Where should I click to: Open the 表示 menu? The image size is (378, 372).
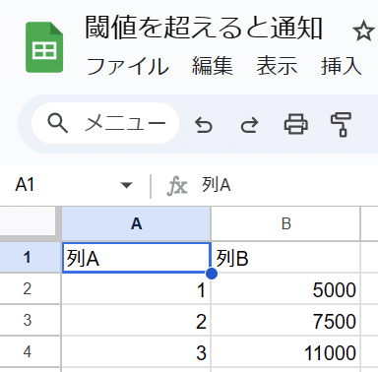[x=277, y=66]
